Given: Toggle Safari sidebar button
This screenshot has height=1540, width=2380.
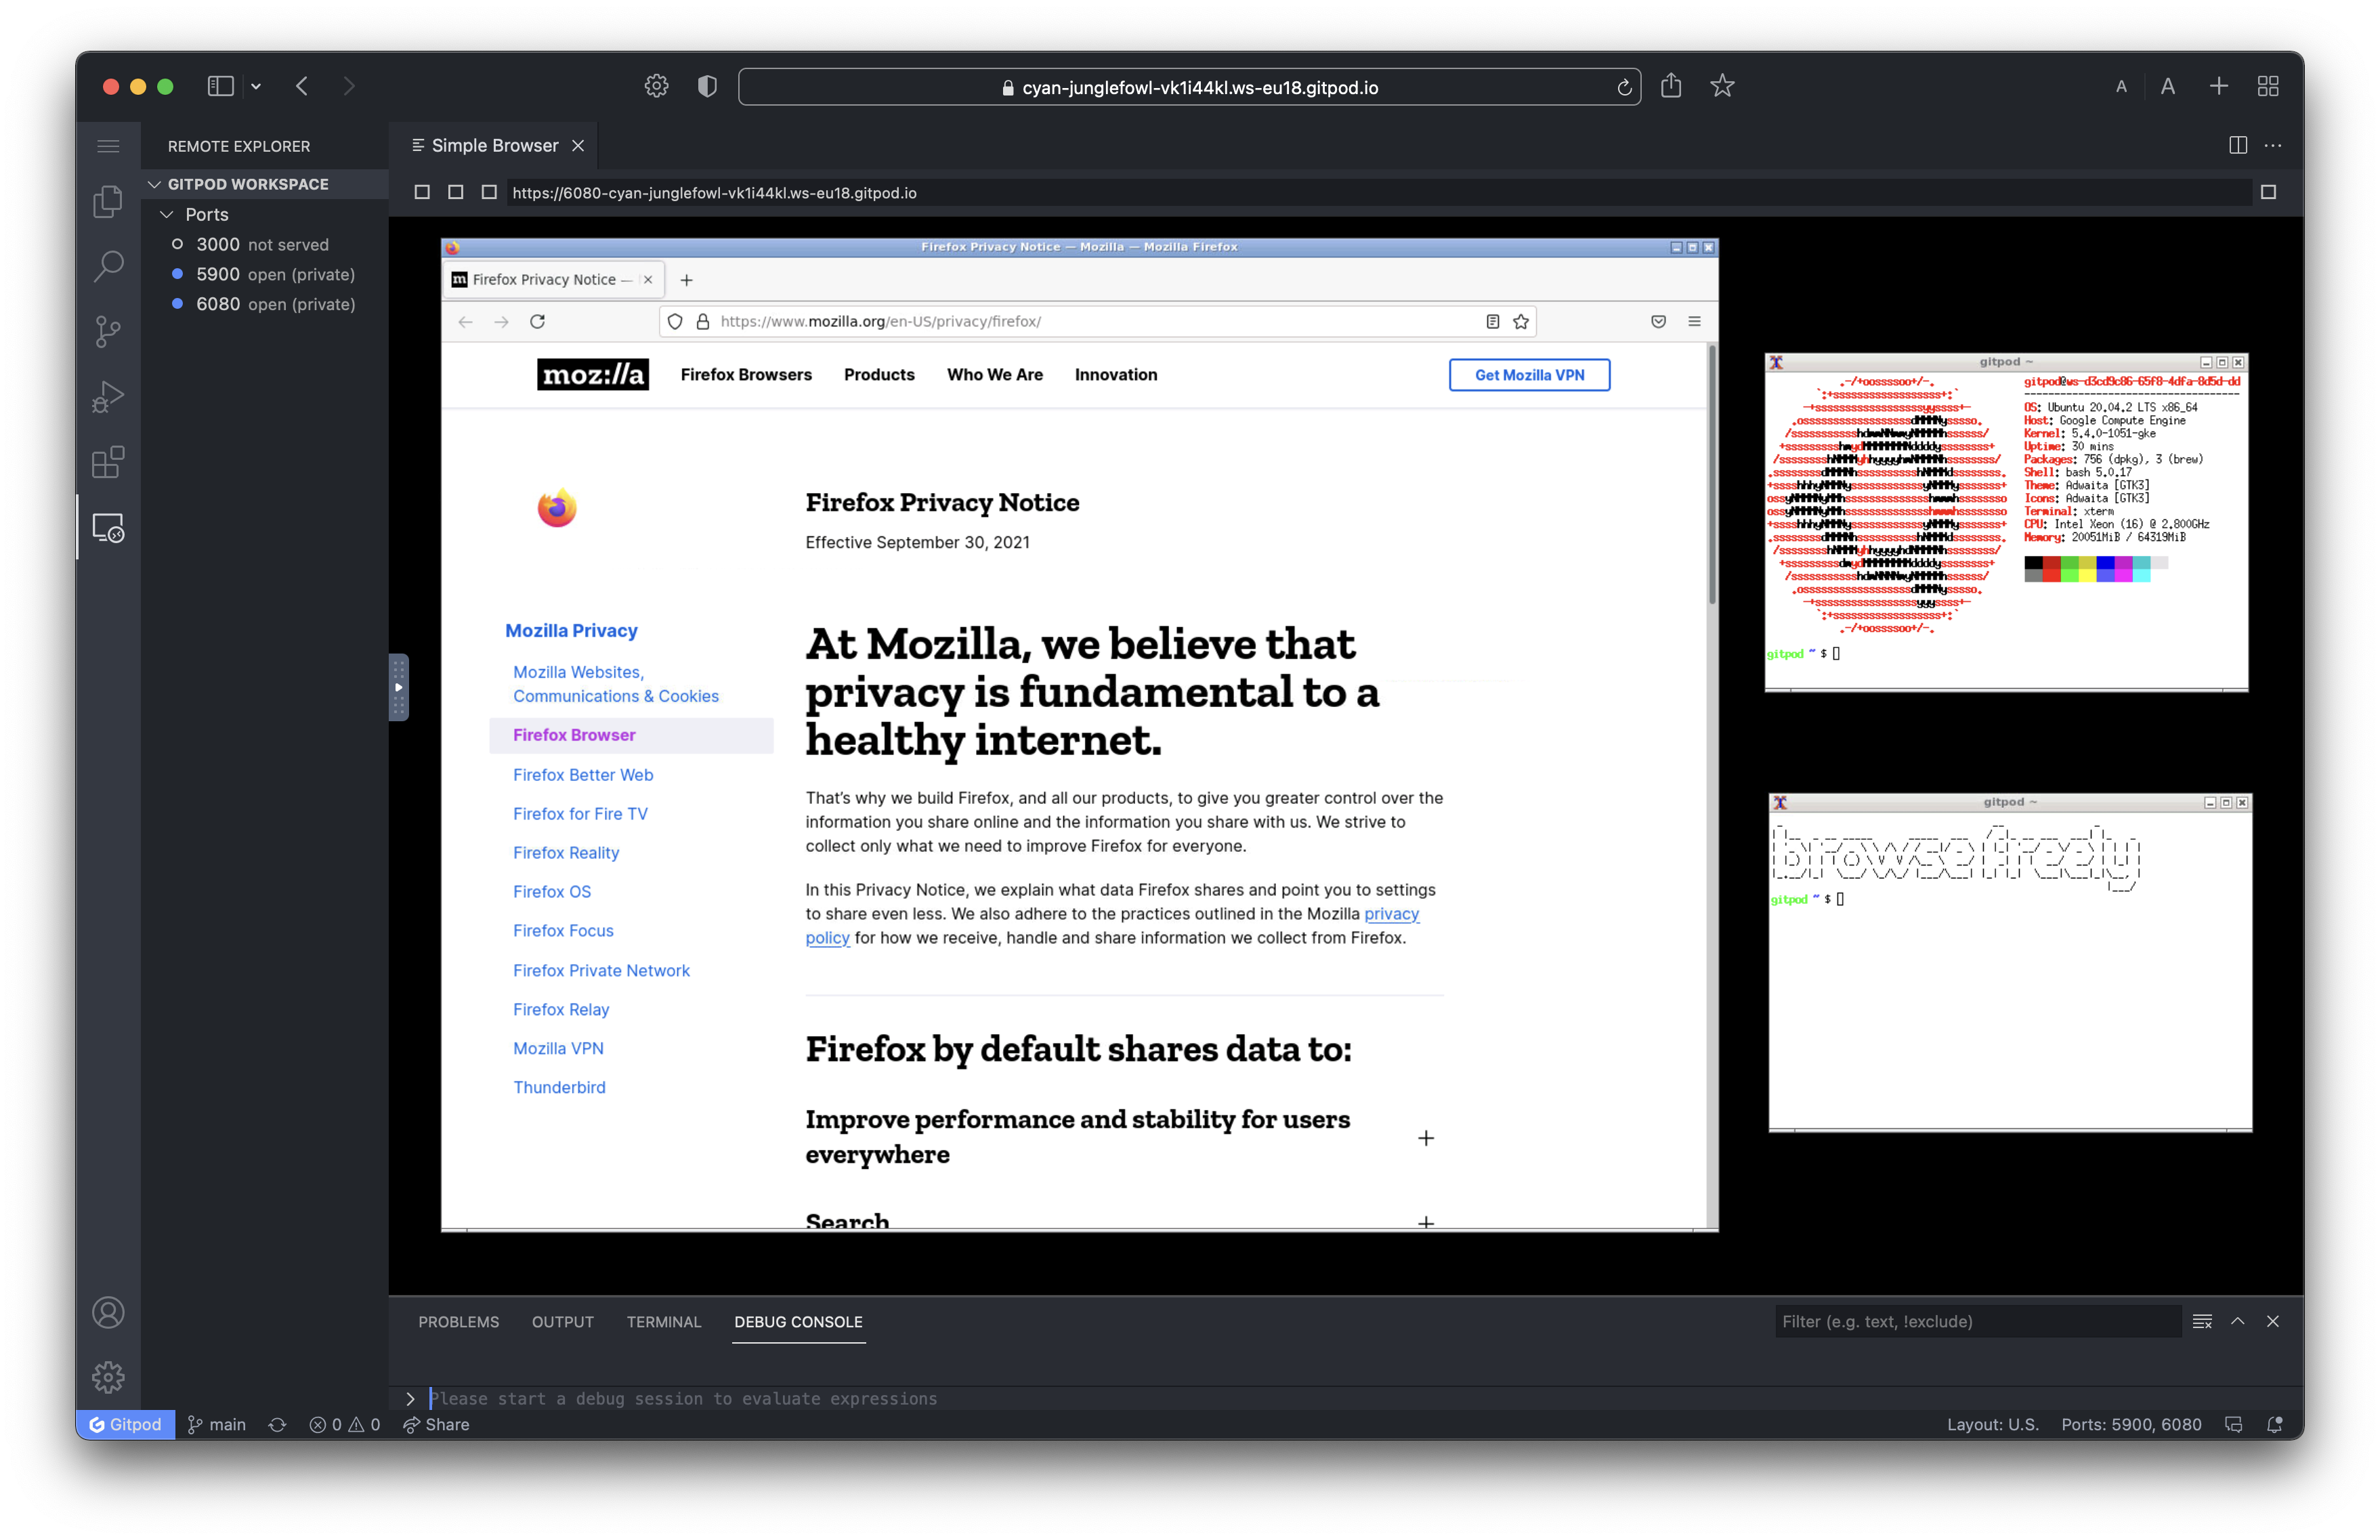Looking at the screenshot, I should tap(220, 86).
